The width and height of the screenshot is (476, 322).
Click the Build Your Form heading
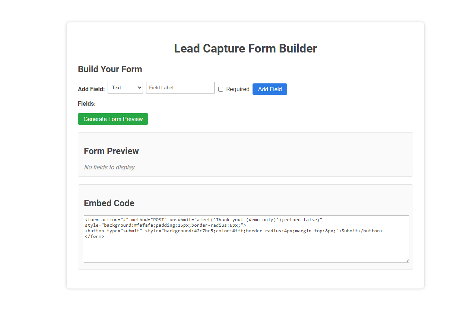coord(110,69)
